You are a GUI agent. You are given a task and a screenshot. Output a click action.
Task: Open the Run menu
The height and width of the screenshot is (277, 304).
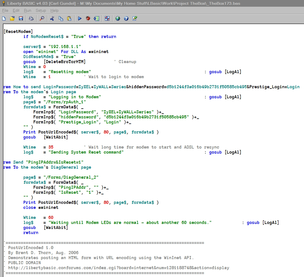coord(27,10)
